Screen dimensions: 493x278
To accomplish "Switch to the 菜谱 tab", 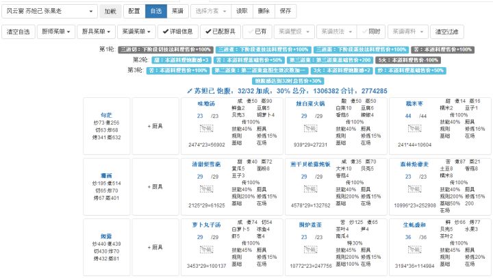I will 177,11.
